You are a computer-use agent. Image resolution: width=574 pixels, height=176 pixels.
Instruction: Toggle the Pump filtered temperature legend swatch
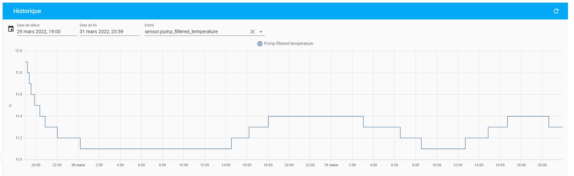click(260, 44)
